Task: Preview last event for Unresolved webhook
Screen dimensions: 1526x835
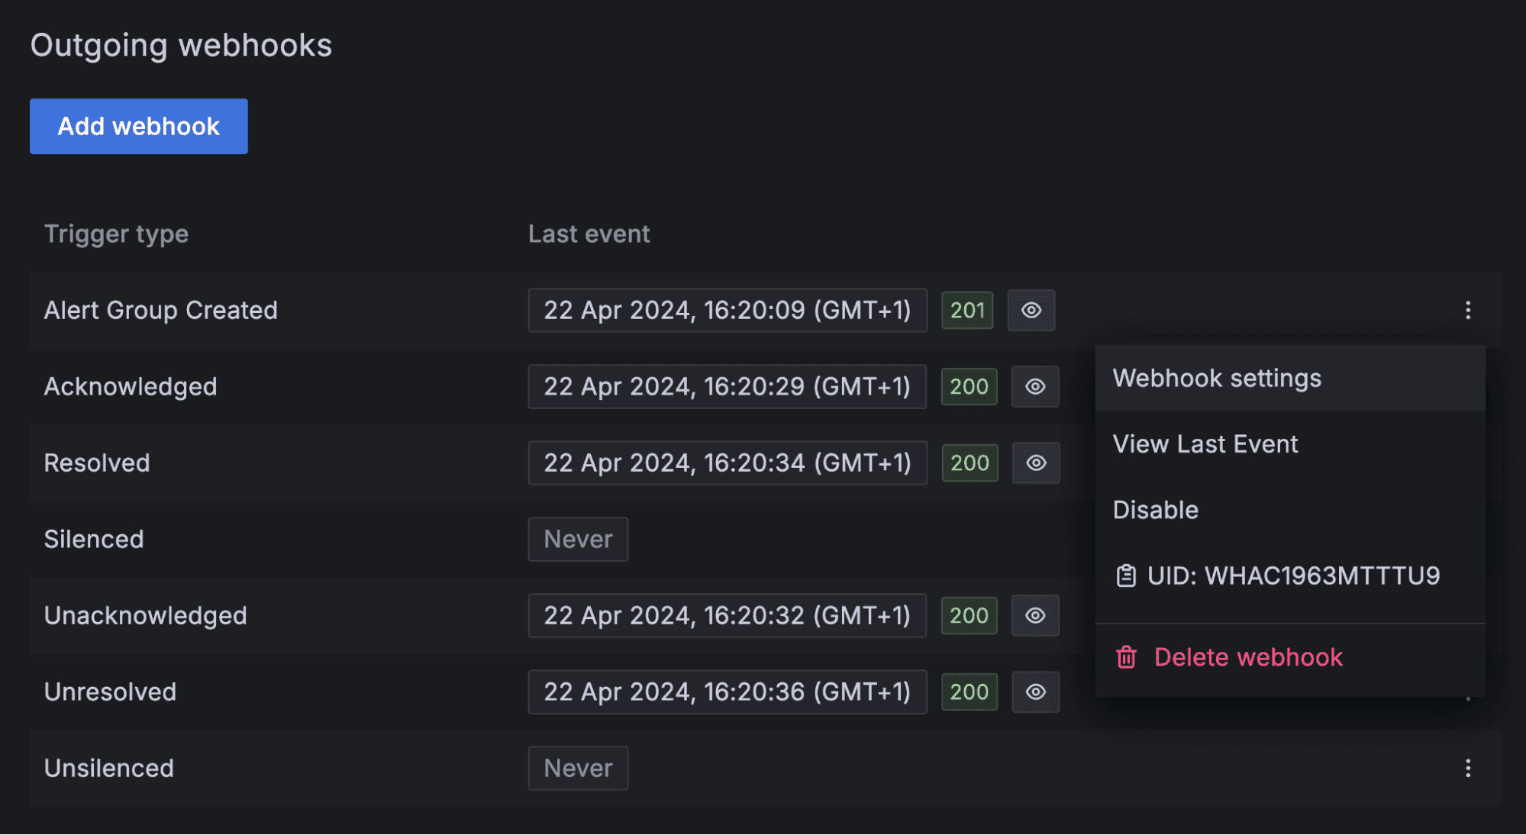Action: (1035, 692)
